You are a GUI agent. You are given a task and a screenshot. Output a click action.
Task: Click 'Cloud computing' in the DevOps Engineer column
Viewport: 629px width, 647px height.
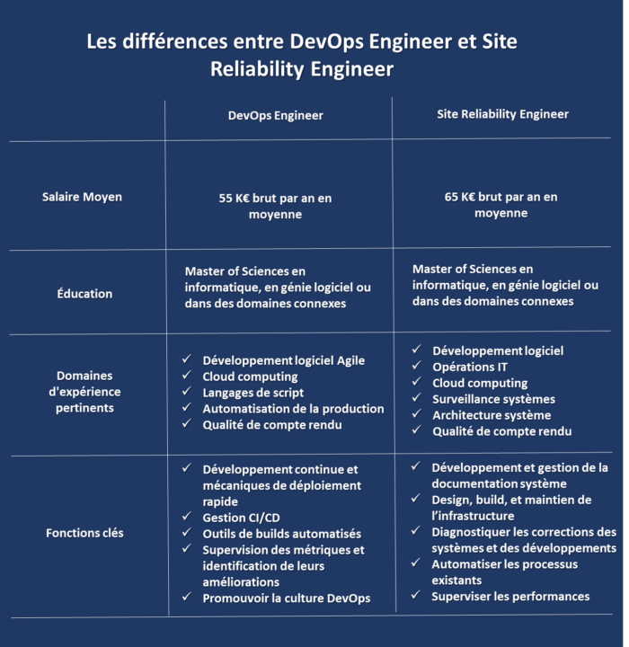point(250,377)
